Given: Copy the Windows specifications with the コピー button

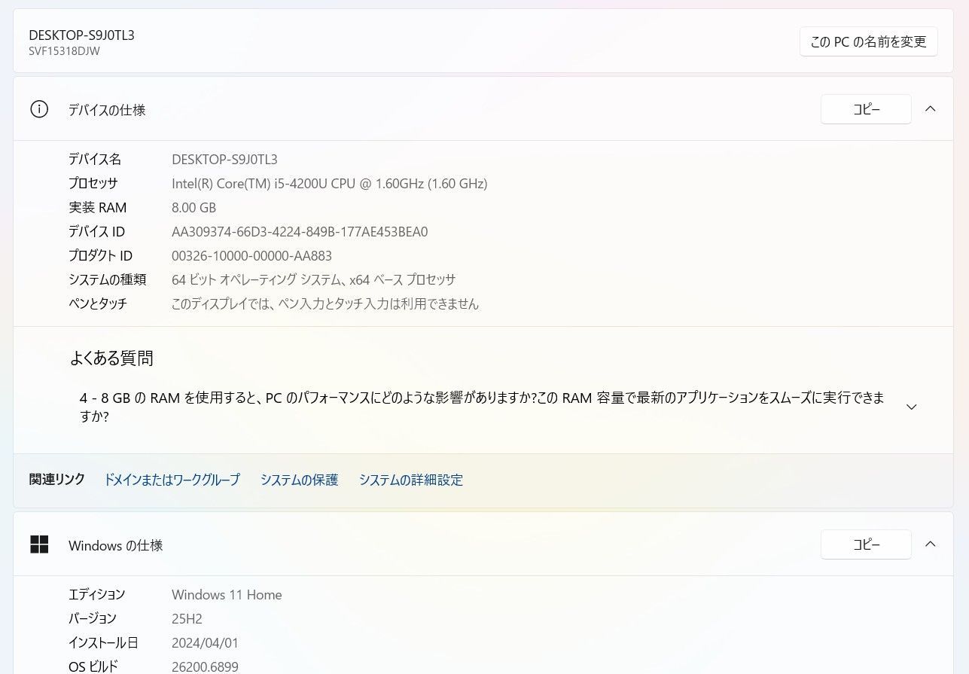Looking at the screenshot, I should pyautogui.click(x=866, y=544).
